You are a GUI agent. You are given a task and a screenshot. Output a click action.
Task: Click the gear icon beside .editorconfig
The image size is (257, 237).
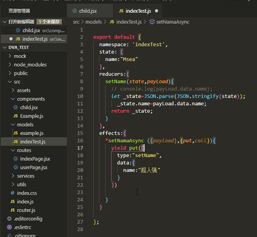tap(10, 218)
